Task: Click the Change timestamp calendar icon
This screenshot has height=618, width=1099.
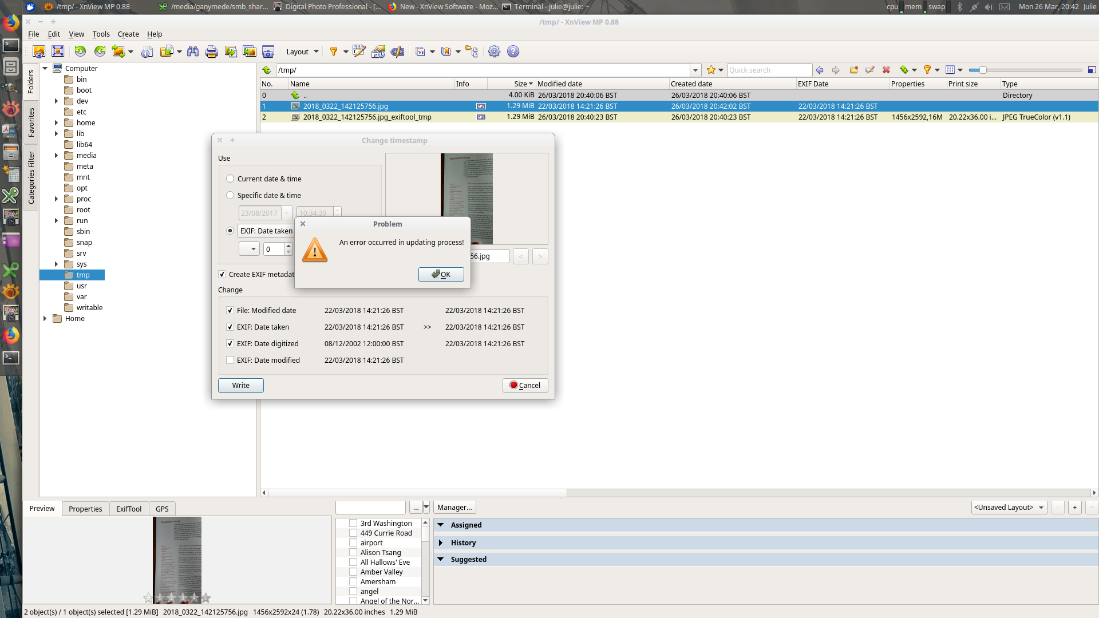Action: [378, 51]
